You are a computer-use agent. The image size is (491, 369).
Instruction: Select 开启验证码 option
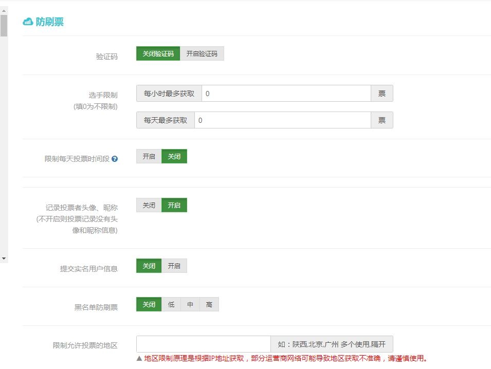pyautogui.click(x=202, y=53)
